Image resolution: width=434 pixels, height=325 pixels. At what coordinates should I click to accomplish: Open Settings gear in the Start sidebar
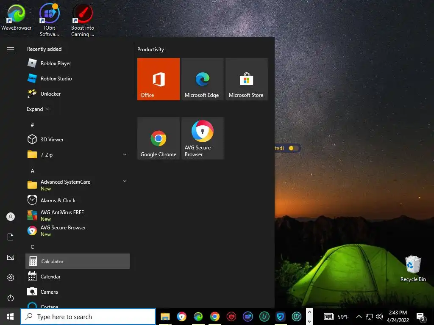click(x=11, y=278)
